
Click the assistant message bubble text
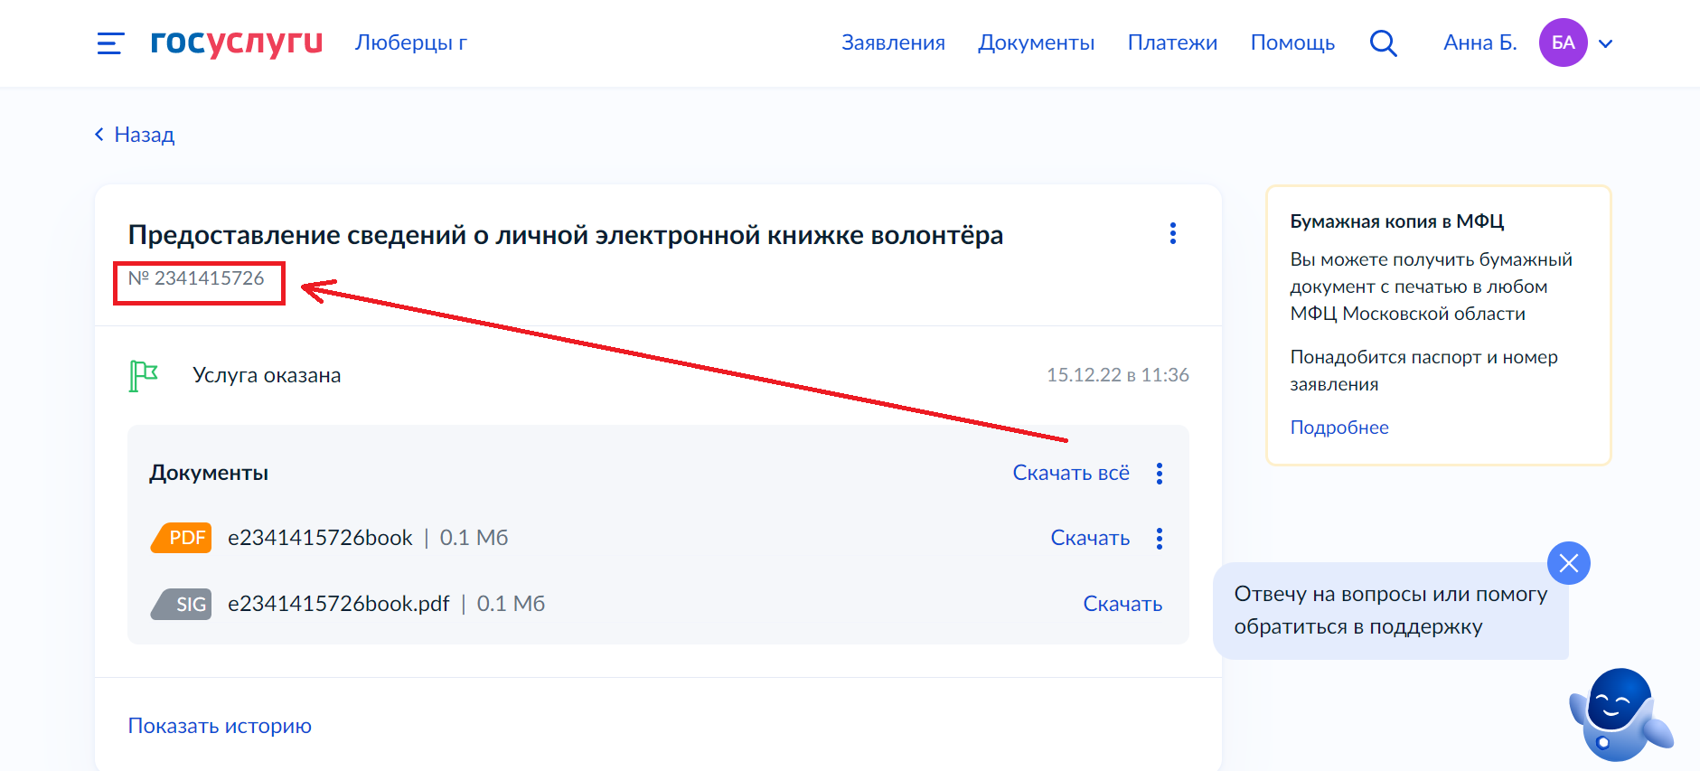click(1391, 610)
